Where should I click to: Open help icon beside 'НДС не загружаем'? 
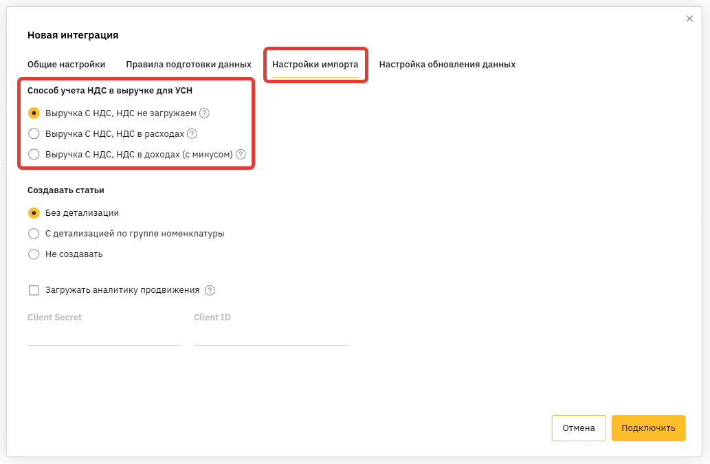(x=204, y=113)
